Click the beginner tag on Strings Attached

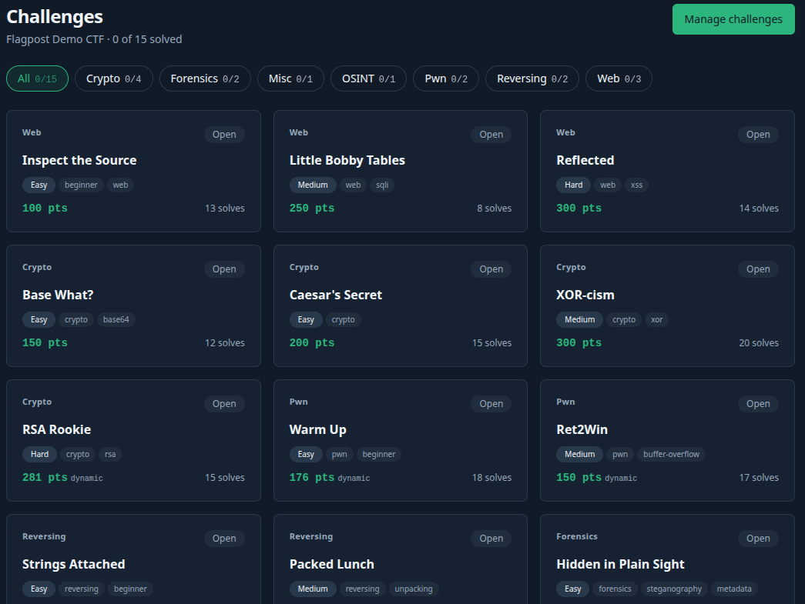click(x=130, y=589)
